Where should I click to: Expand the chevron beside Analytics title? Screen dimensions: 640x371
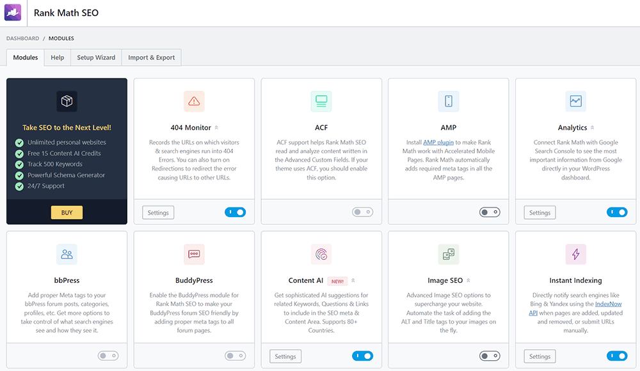[593, 128]
